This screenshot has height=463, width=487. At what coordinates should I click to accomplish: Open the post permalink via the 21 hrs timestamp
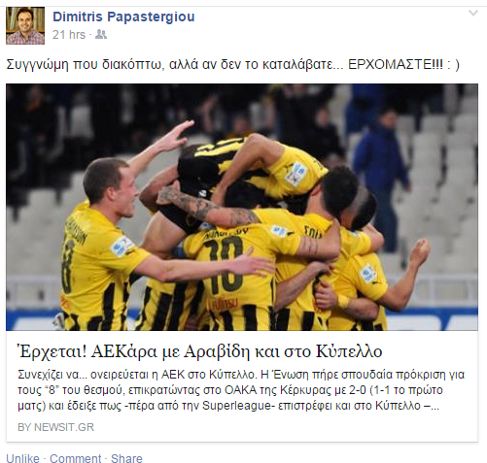pyautogui.click(x=69, y=35)
